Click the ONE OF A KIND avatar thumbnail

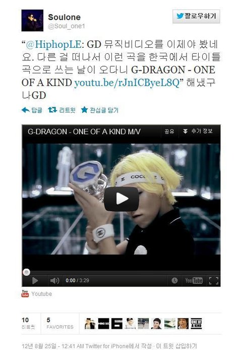click(197, 323)
